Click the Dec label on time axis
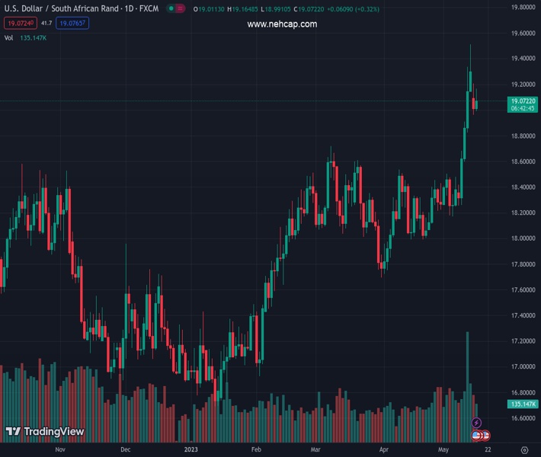541x457 pixels. 126,450
